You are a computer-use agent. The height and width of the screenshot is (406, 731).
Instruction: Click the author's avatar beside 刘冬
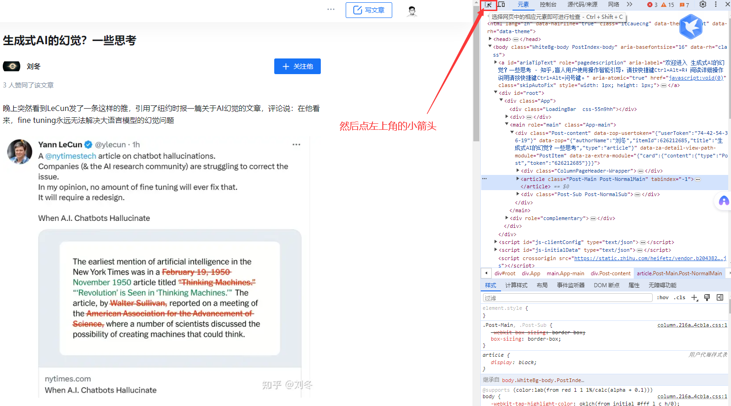tap(12, 66)
